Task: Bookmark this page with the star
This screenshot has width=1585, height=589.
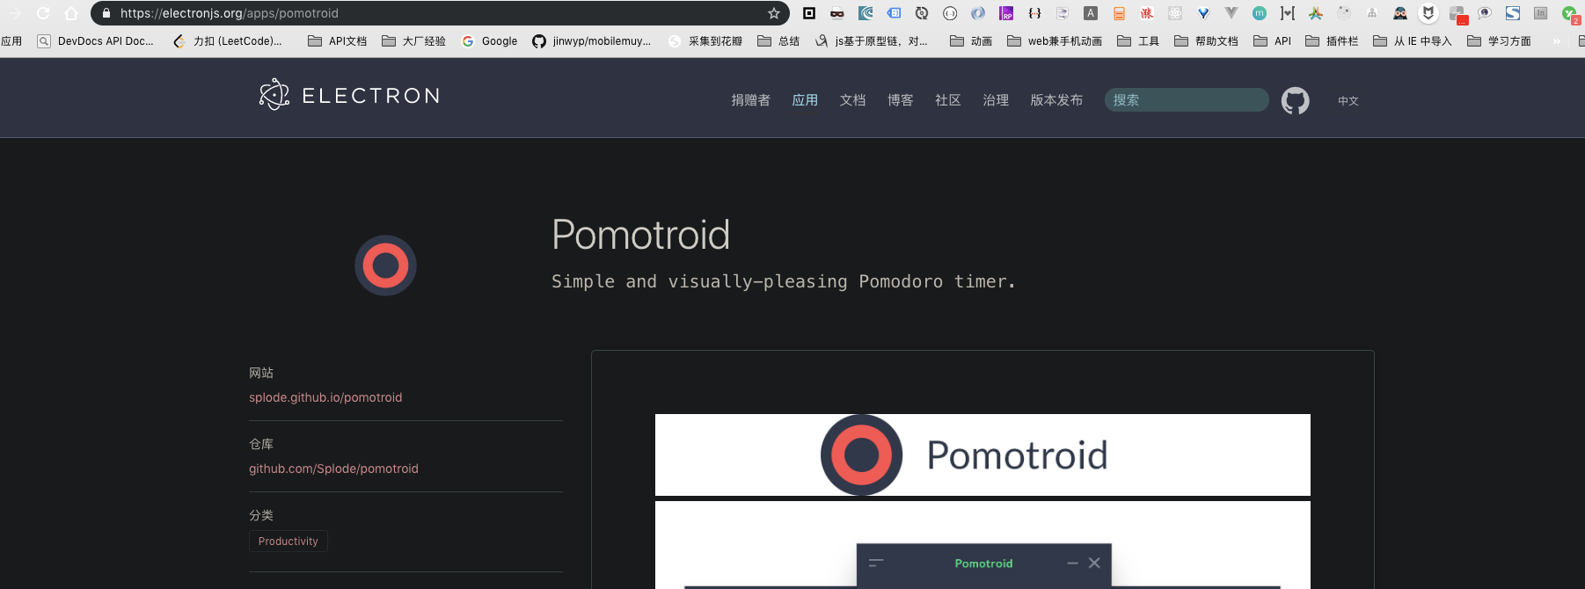Action: 774,13
